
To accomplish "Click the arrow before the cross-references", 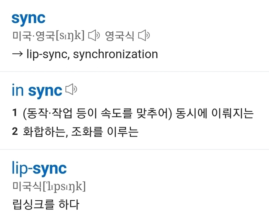I will (x=17, y=54).
